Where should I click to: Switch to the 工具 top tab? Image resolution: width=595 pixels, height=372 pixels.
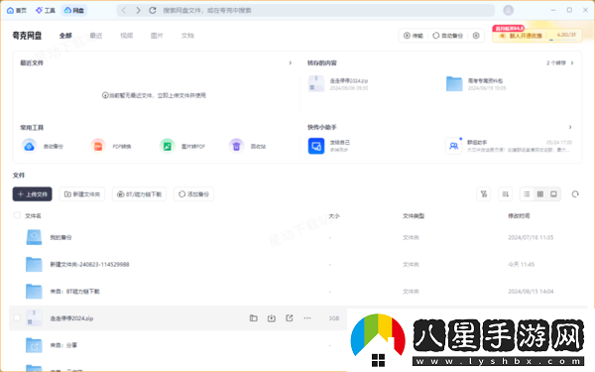pyautogui.click(x=46, y=10)
